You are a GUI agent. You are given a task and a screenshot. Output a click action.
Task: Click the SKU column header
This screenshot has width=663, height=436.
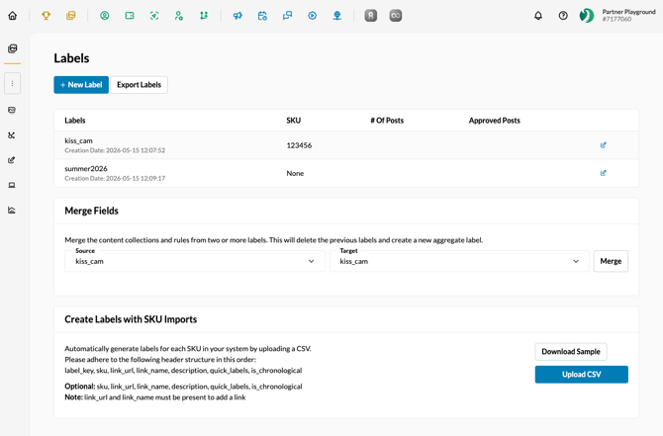point(294,121)
